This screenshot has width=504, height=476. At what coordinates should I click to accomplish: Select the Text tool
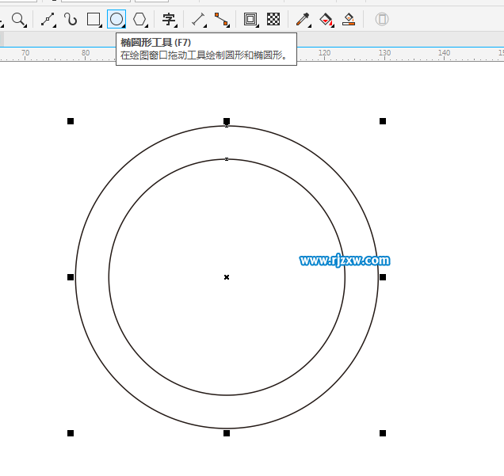pos(168,19)
